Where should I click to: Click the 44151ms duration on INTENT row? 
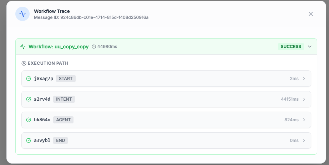[x=289, y=99]
